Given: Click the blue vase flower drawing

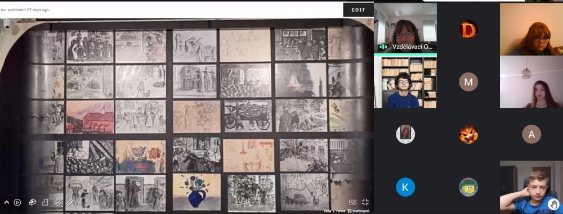Looking at the screenshot, I should click(196, 192).
